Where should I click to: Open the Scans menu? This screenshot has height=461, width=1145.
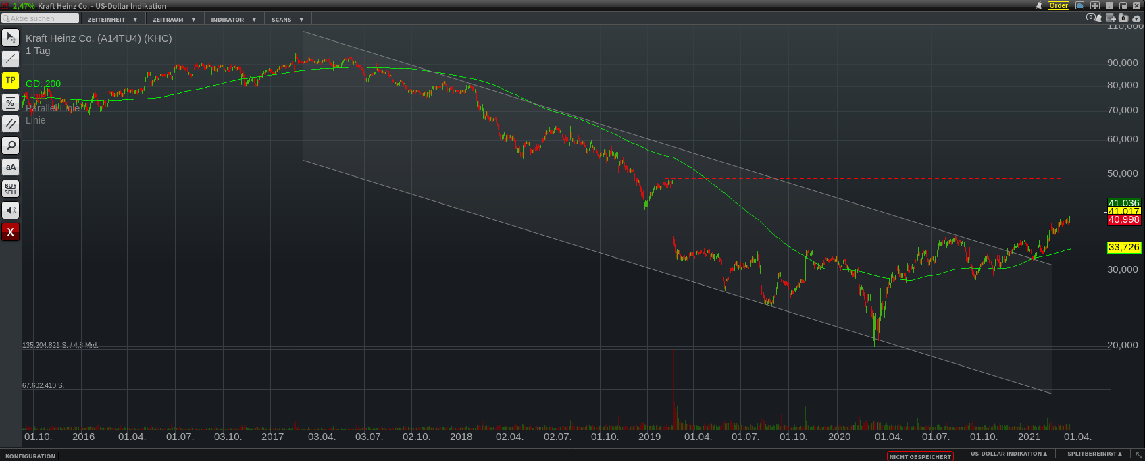(287, 20)
